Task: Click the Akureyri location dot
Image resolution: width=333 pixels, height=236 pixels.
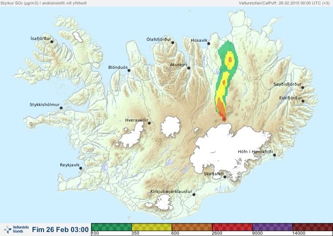Action: (189, 68)
